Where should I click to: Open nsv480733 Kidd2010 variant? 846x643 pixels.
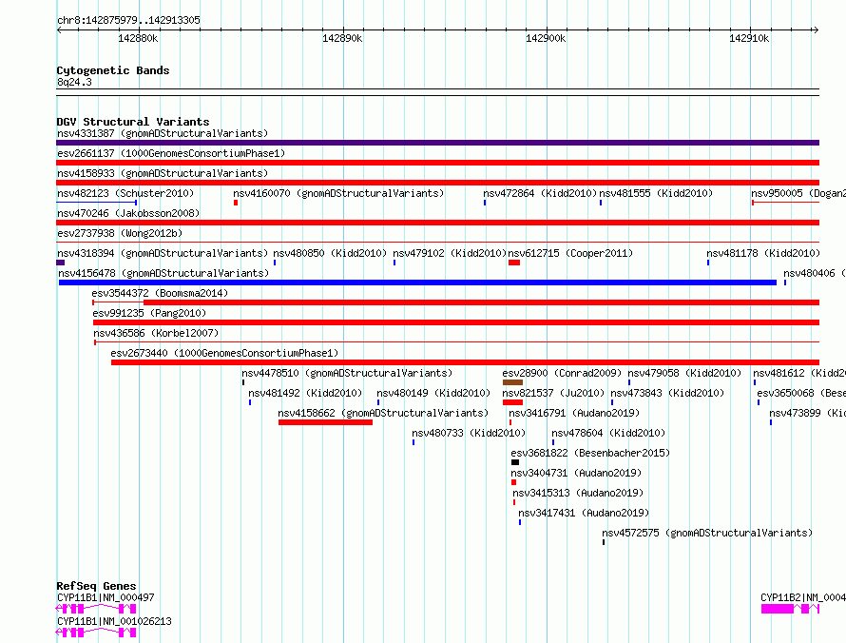(469, 433)
